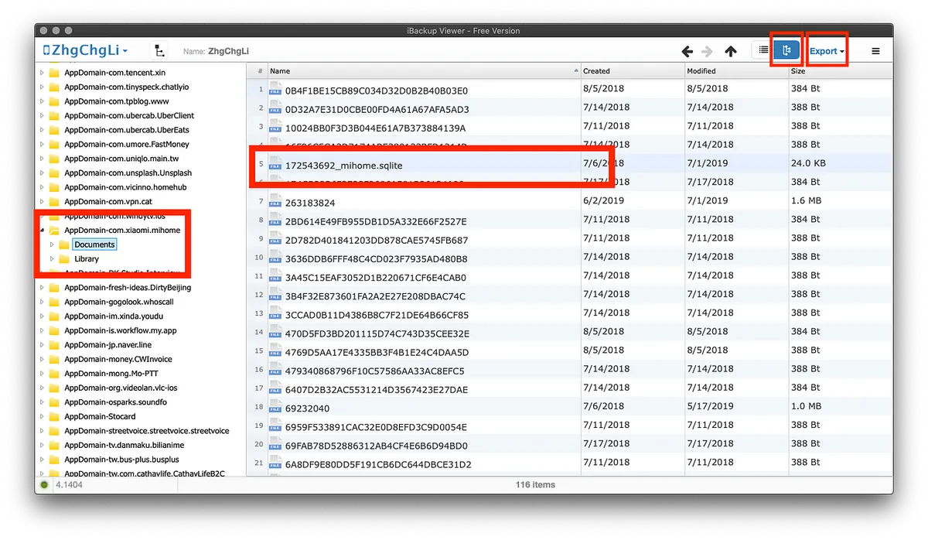Viewport: 928px width, 540px height.
Task: Collapse the AppDomain-com.xiaomi.mihome folder
Action: click(x=43, y=231)
